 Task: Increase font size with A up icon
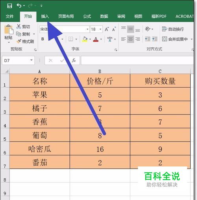tap(107, 29)
